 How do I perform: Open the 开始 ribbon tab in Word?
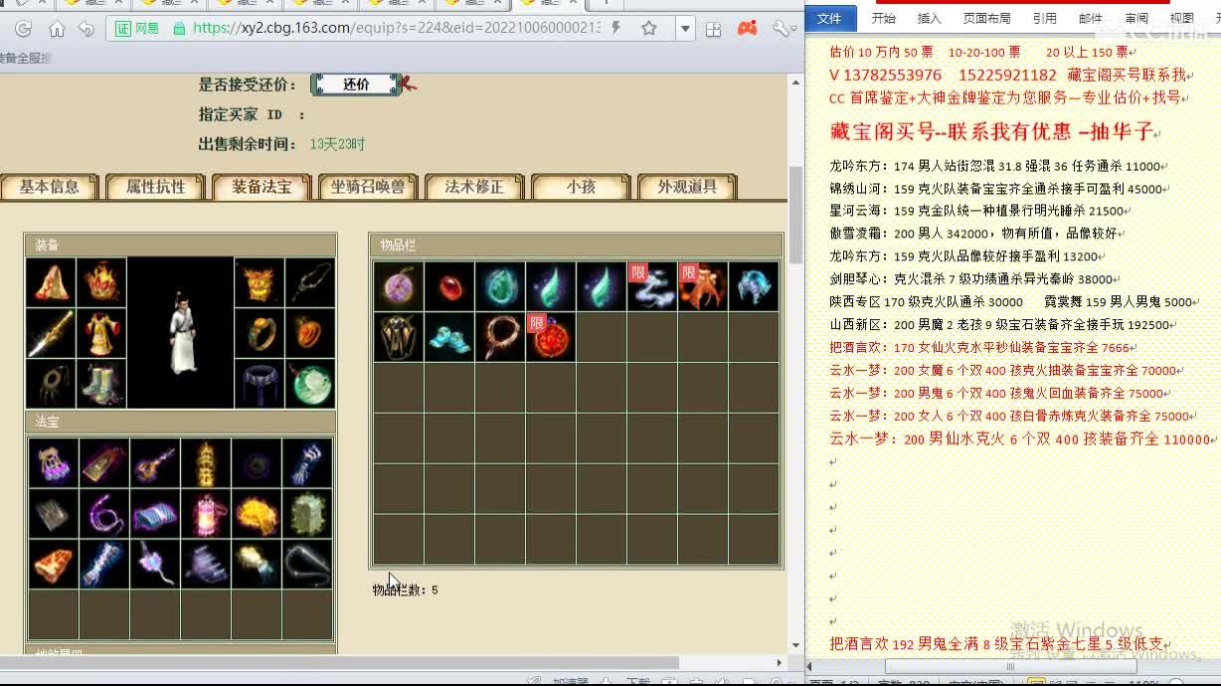coord(883,18)
